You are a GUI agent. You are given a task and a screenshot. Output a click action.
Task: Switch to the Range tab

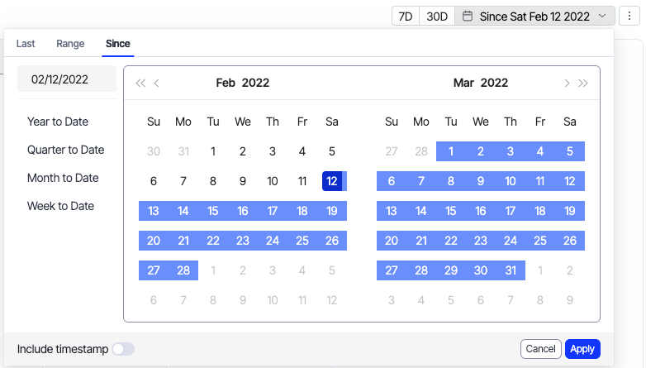click(x=70, y=44)
